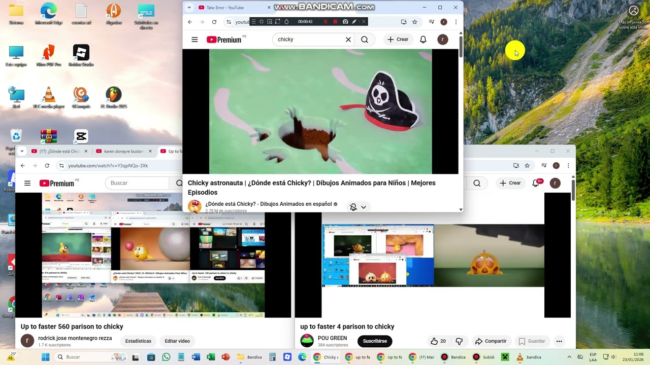Switch to 'karen donayre bustamante' tab
The width and height of the screenshot is (650, 365).
click(123, 151)
